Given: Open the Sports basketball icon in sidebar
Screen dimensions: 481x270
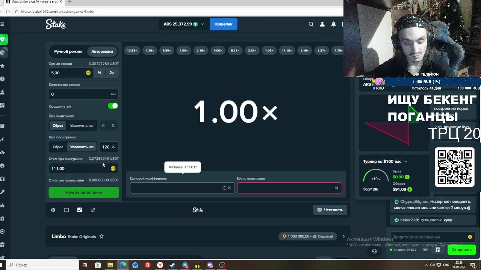Looking at the screenshot, I should tap(3, 52).
